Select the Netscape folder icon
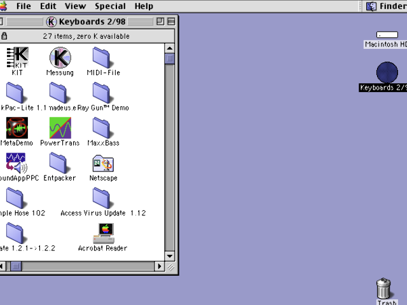The width and height of the screenshot is (407, 305). 103,163
